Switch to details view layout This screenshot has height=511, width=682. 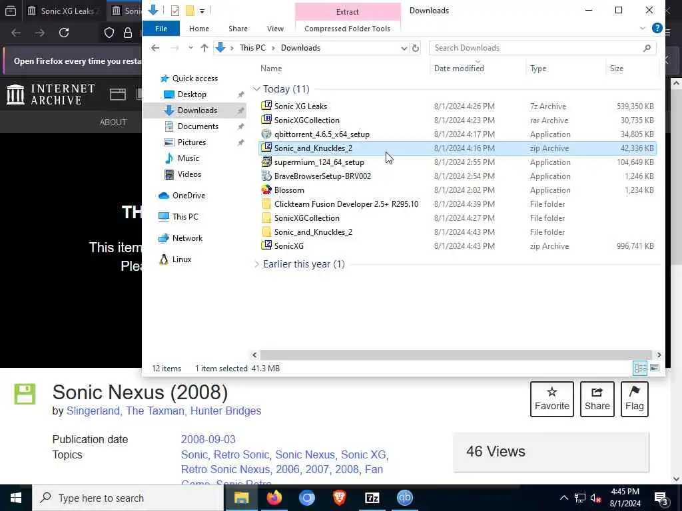640,368
